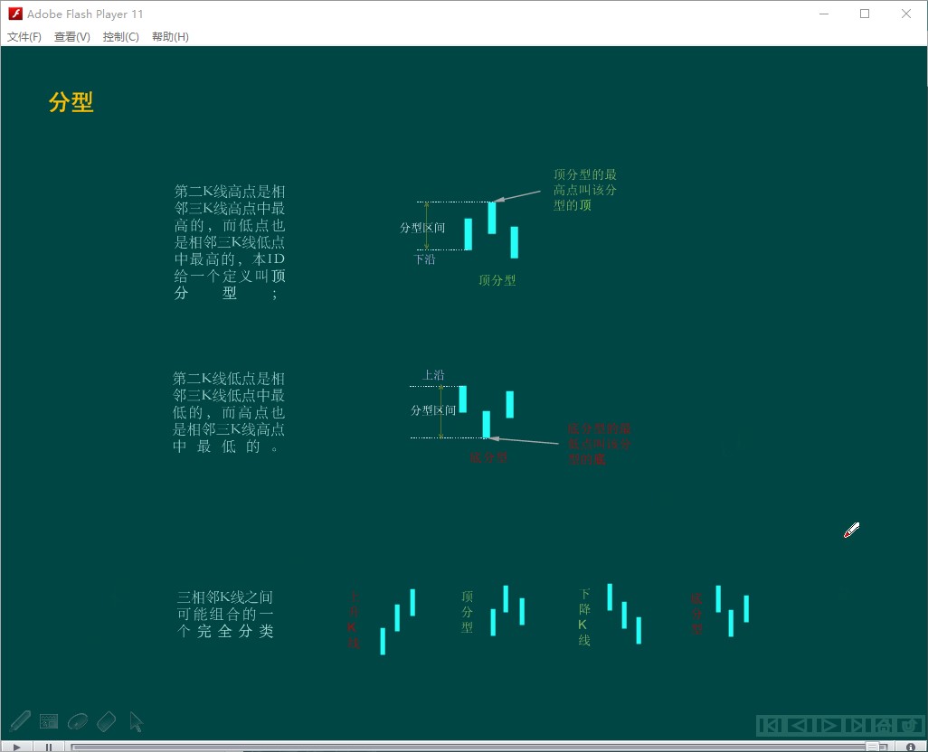928x752 pixels.
Task: Select the pen drawing tool
Action: click(x=20, y=721)
